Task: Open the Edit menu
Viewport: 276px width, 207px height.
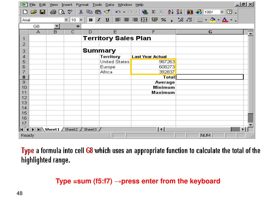Action: (x=42, y=5)
